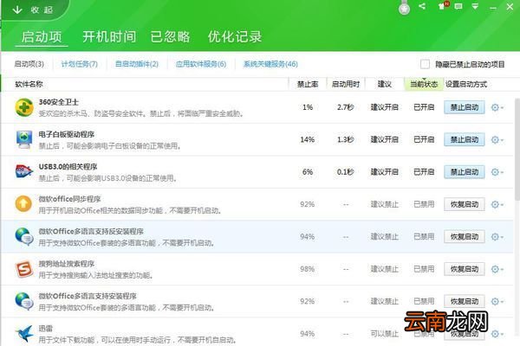The width and height of the screenshot is (520, 346).
Task: Open gear settings dropdown for 360安全卫士
Action: (497, 107)
